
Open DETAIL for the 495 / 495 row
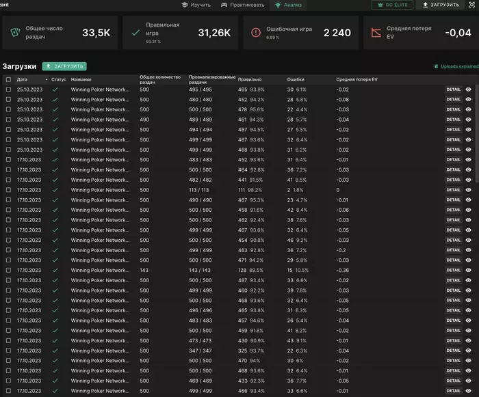[x=453, y=90]
